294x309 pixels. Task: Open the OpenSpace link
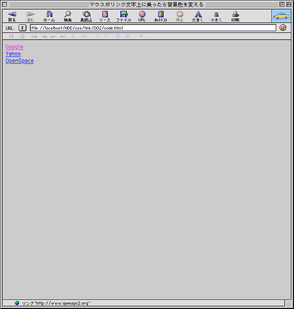(x=19, y=61)
